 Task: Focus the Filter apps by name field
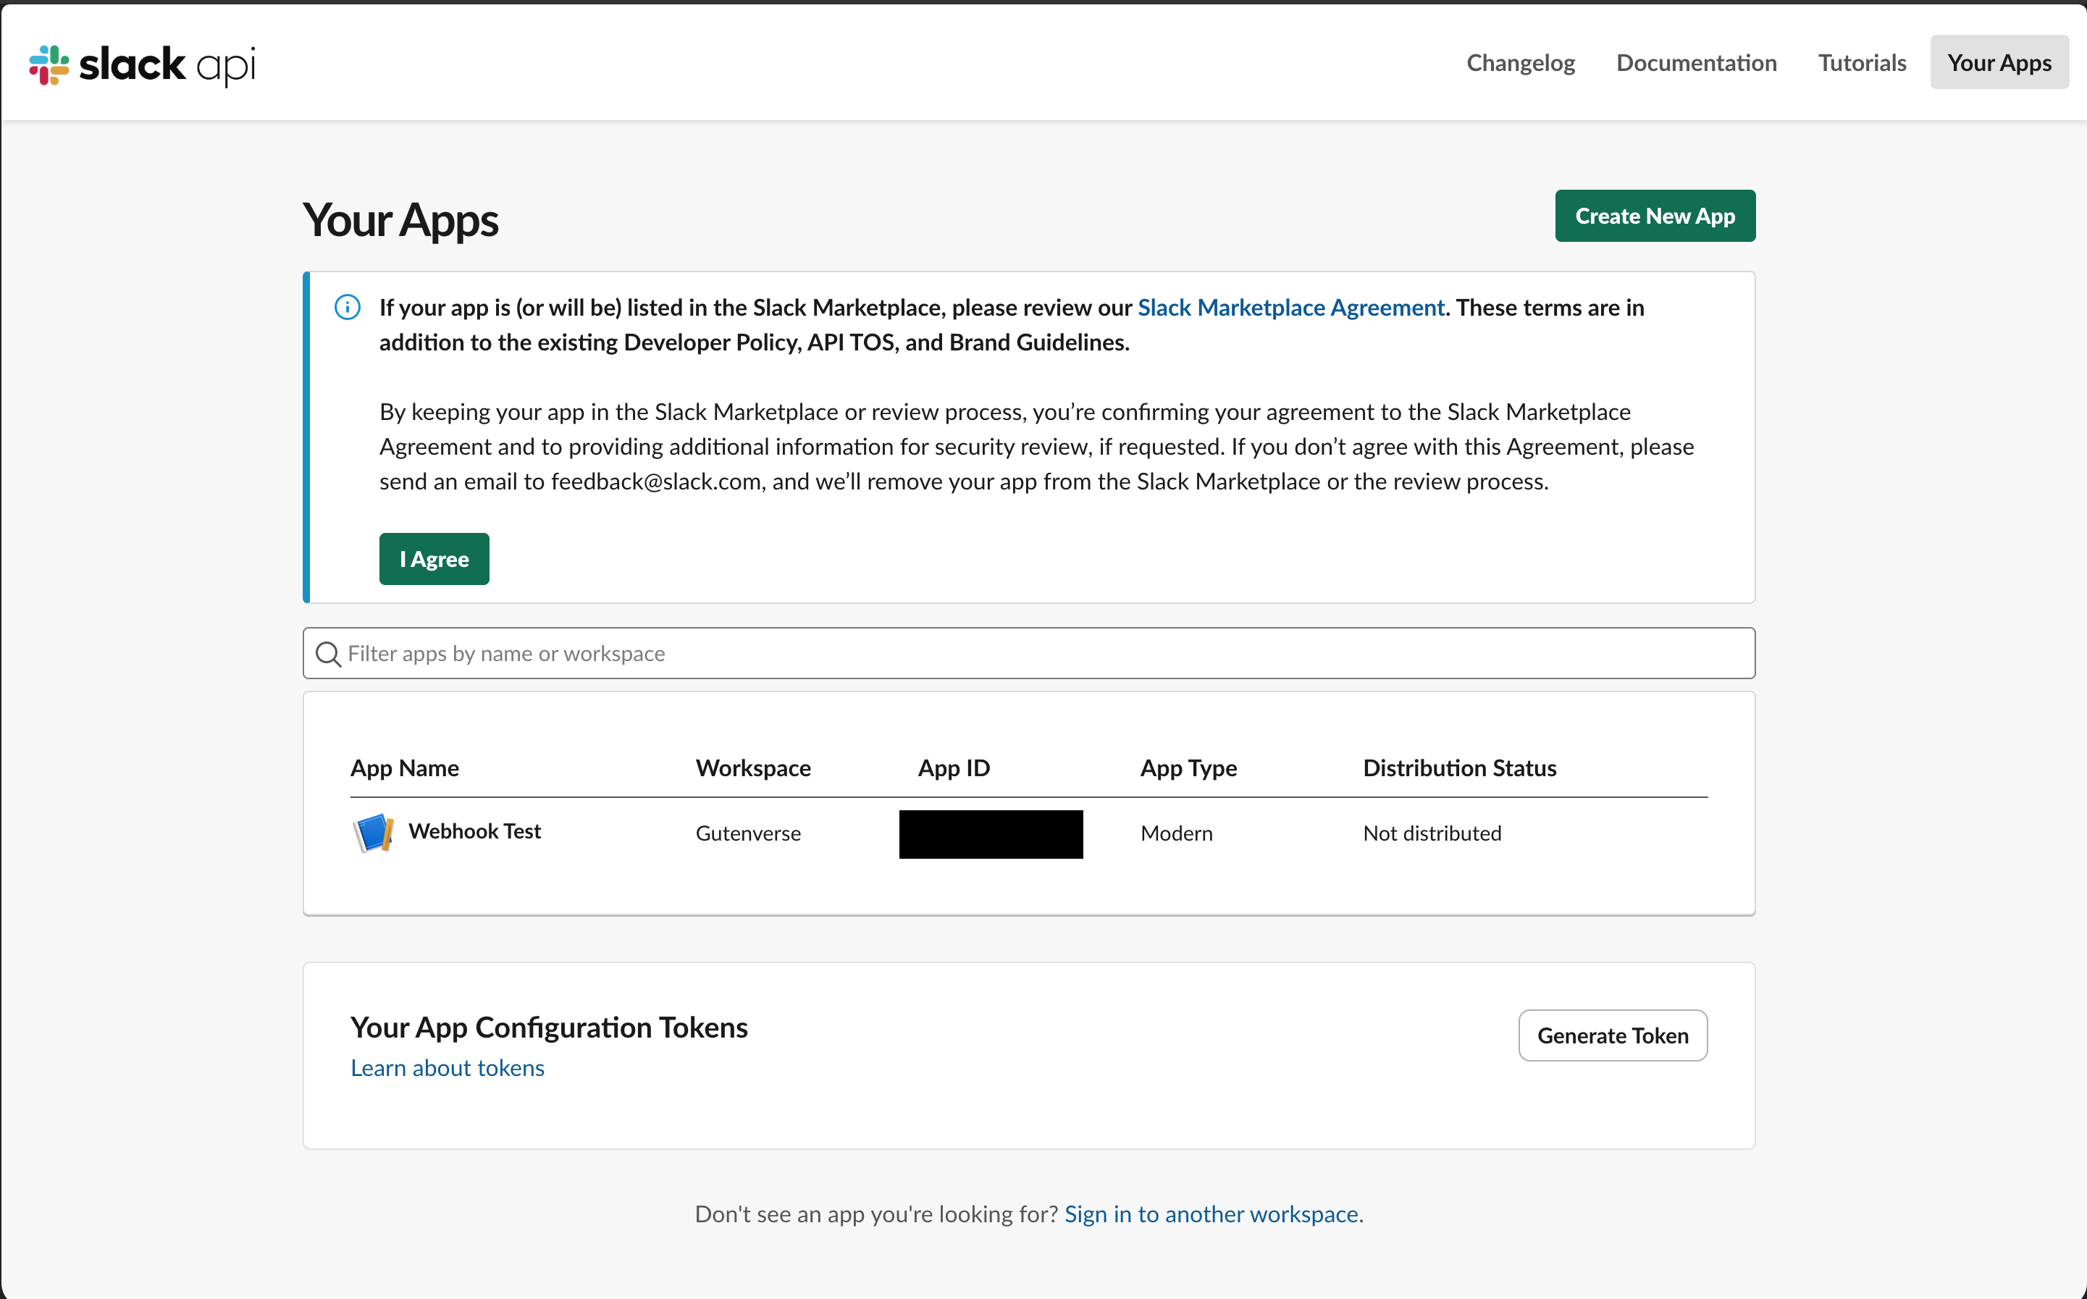point(1028,654)
